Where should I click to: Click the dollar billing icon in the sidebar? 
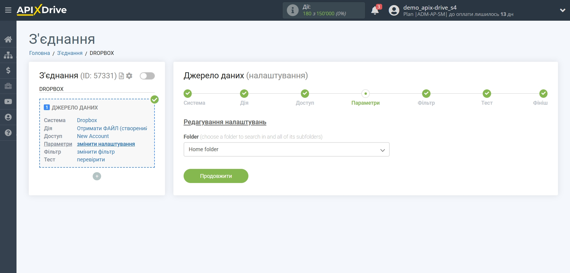point(8,70)
